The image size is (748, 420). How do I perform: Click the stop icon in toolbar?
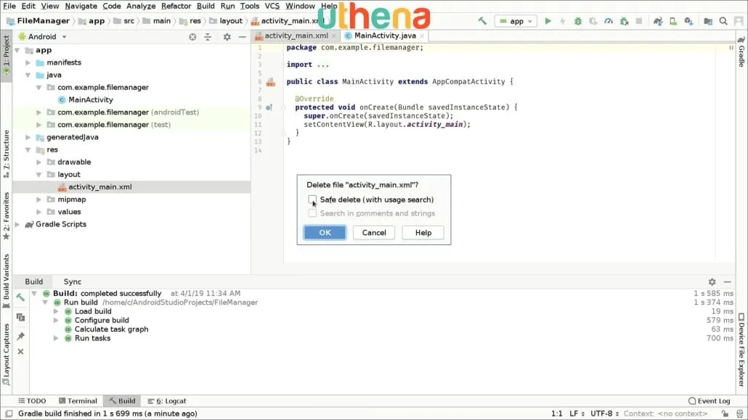(x=639, y=21)
